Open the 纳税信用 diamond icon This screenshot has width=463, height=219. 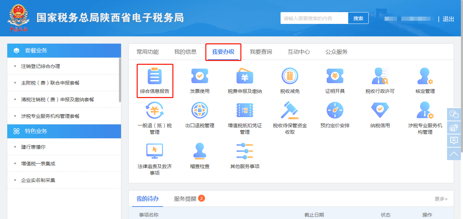[x=380, y=111]
